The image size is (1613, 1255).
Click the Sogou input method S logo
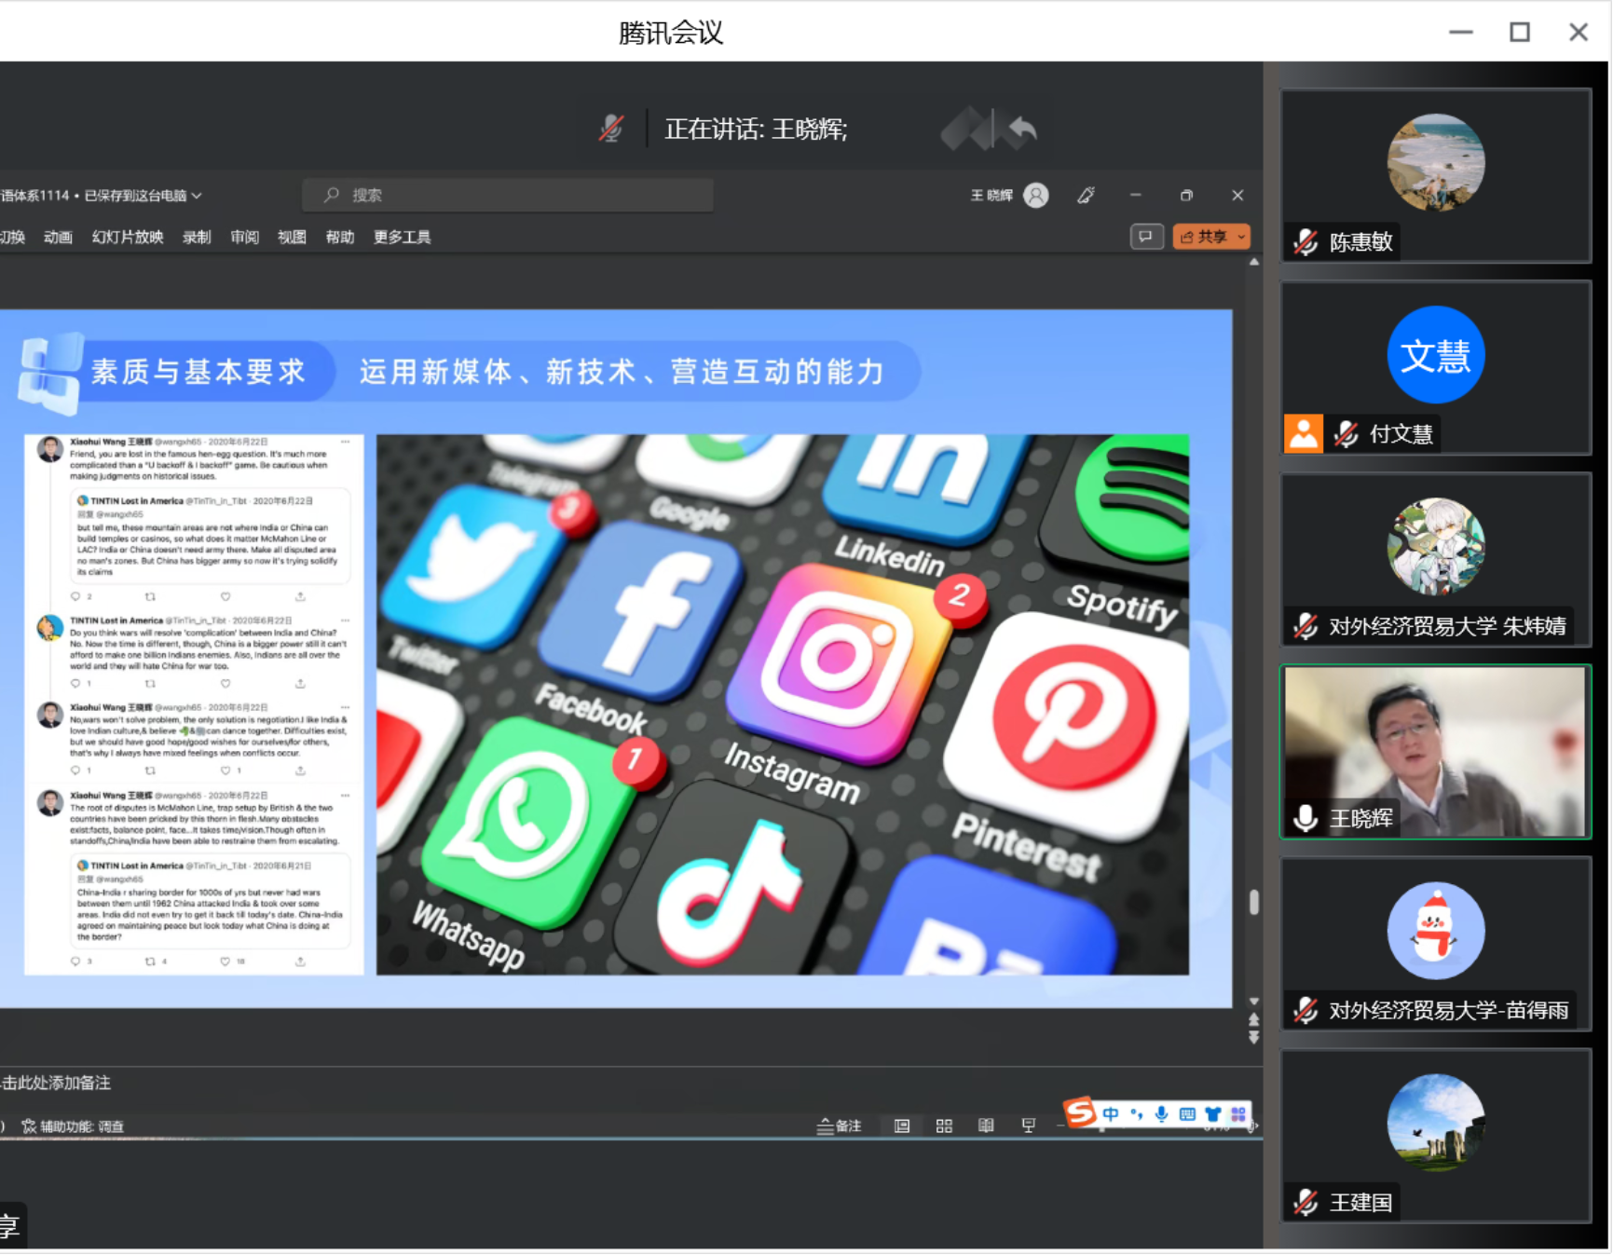coord(1080,1112)
